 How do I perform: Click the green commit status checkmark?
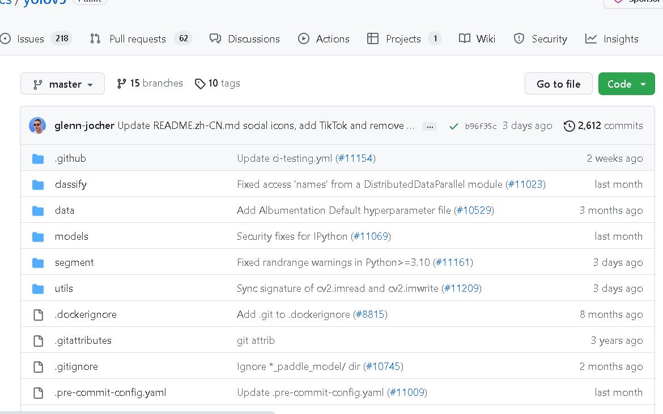point(454,126)
